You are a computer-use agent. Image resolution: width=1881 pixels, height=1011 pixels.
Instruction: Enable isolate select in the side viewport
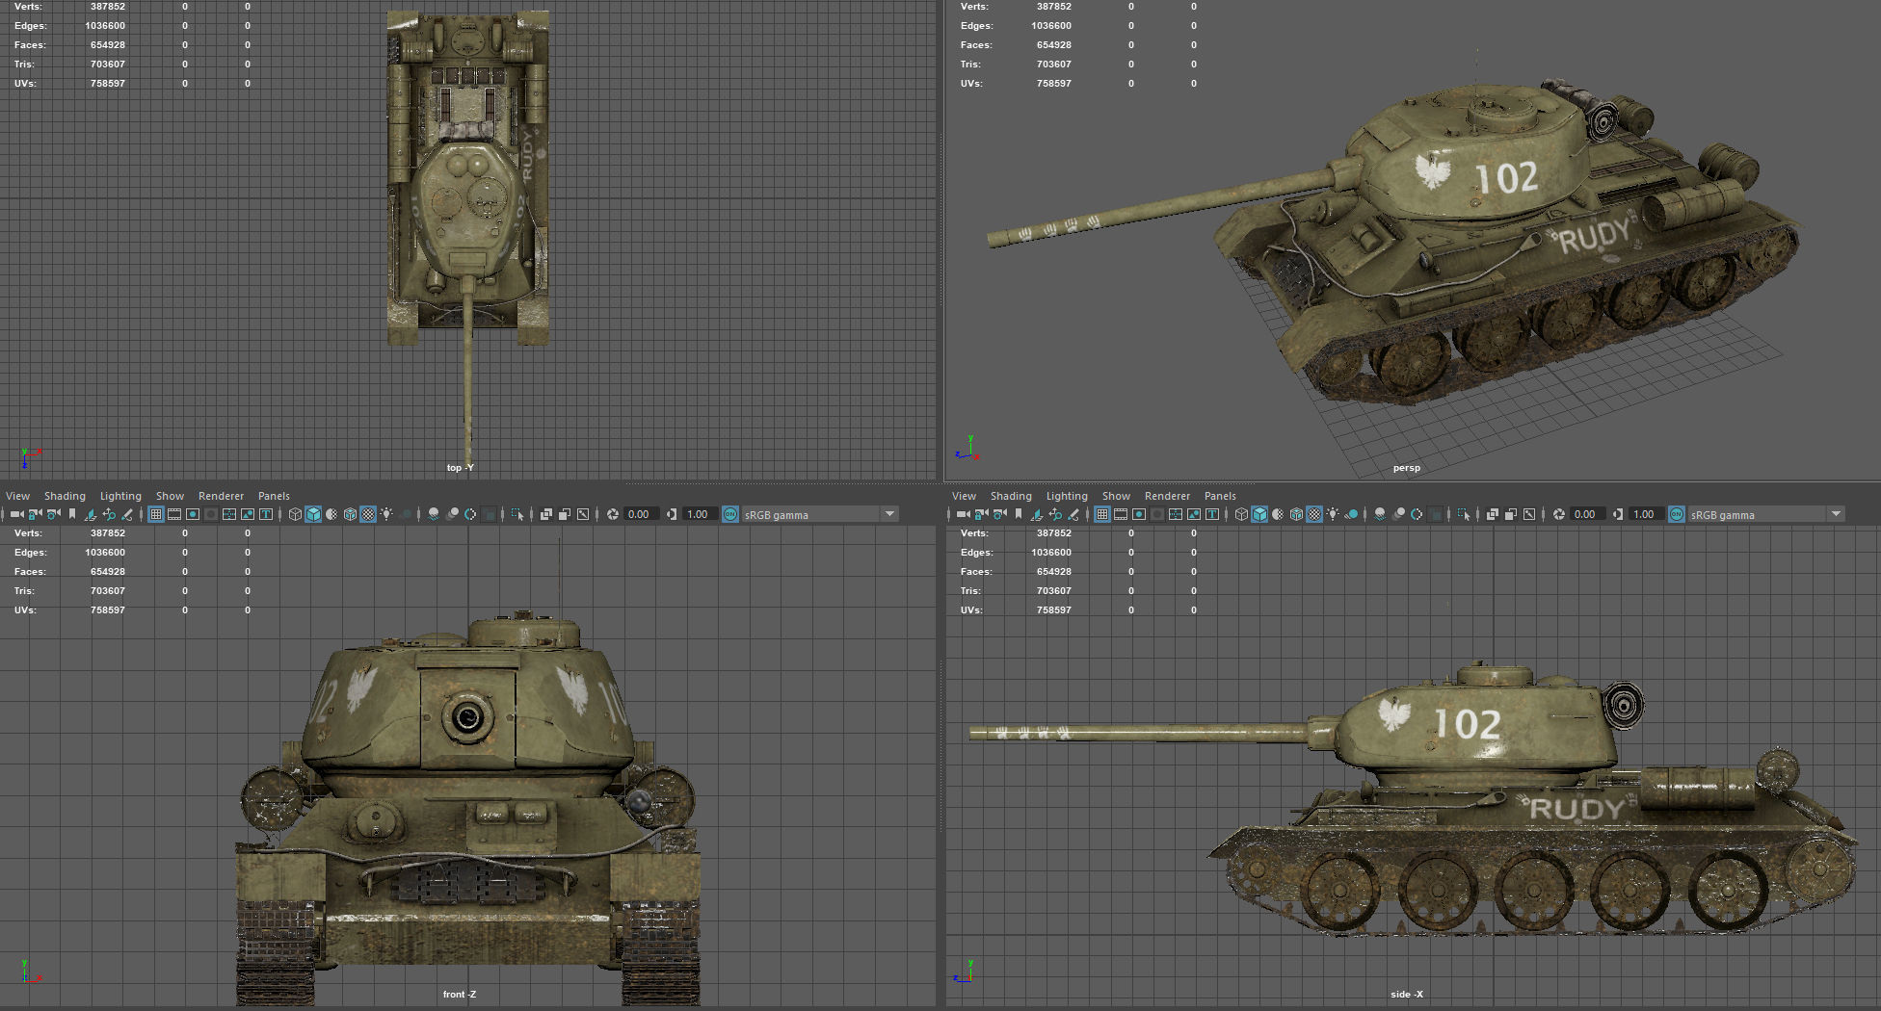(1463, 513)
